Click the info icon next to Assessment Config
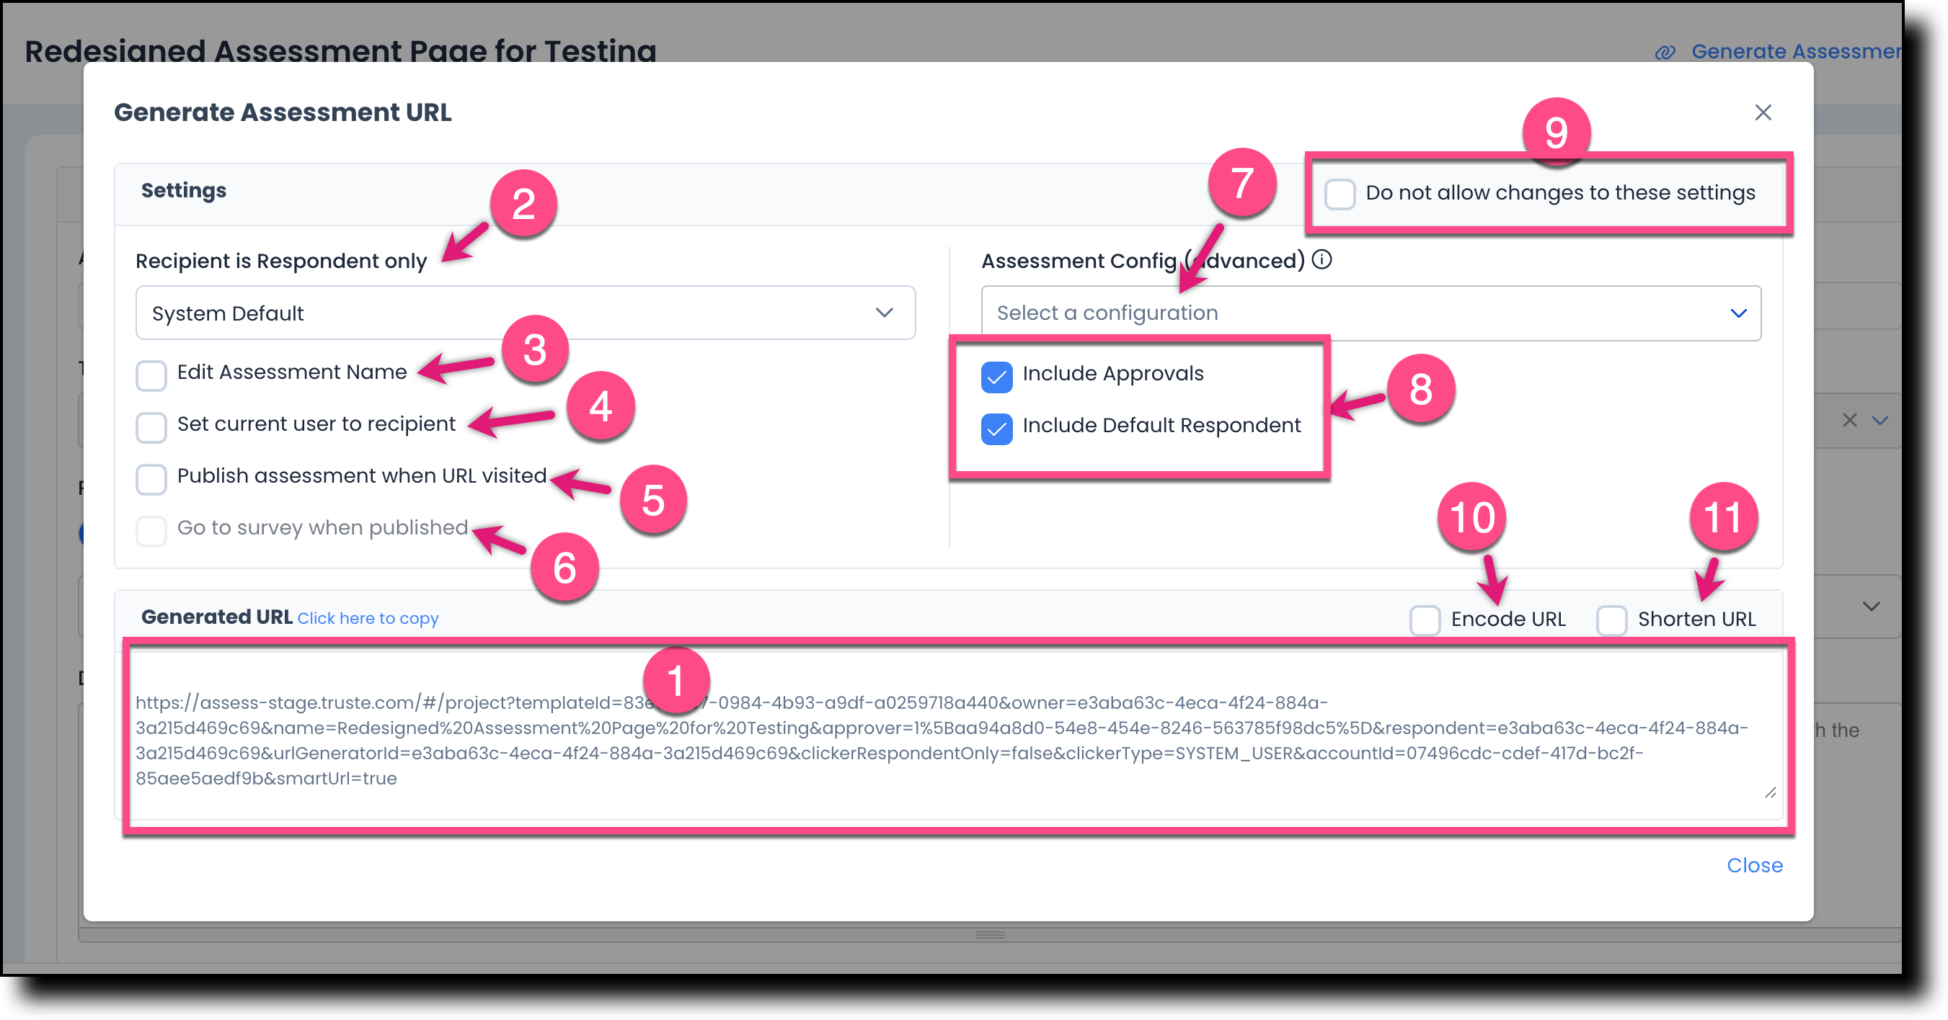 pyautogui.click(x=1324, y=260)
